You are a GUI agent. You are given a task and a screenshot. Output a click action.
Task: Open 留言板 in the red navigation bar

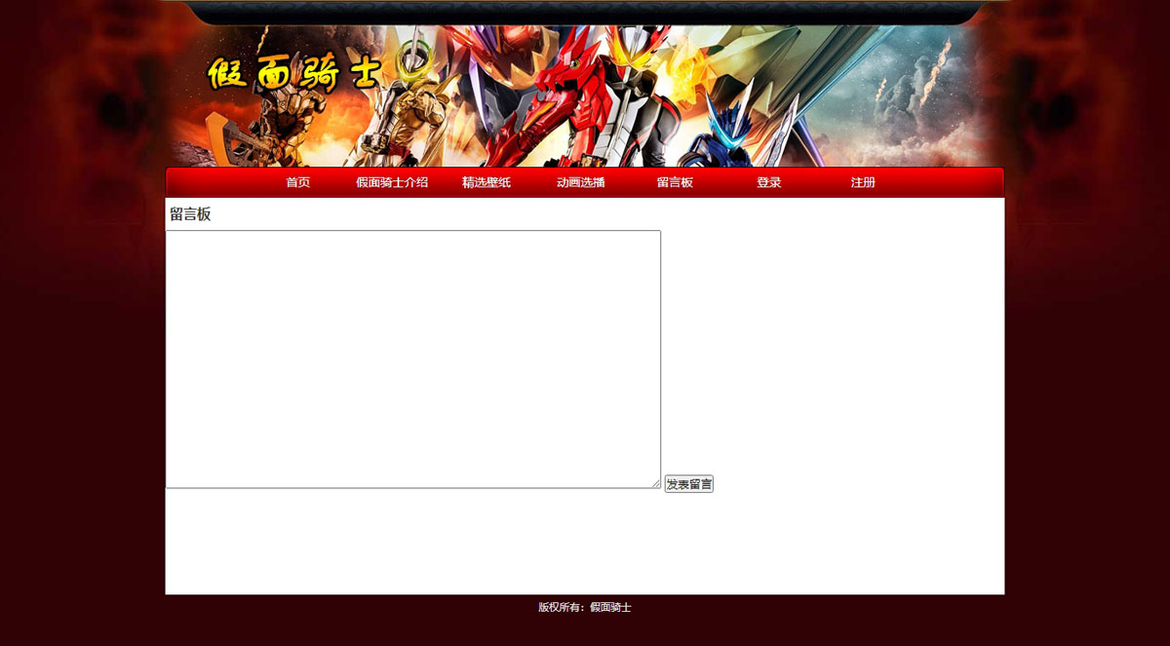(x=675, y=182)
